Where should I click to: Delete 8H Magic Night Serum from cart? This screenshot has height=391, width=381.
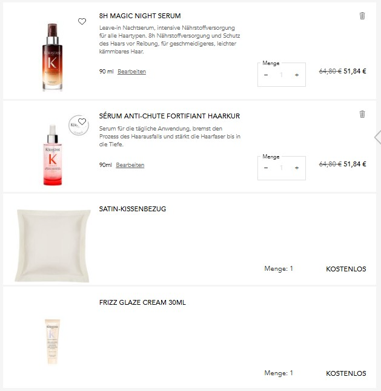click(x=362, y=16)
